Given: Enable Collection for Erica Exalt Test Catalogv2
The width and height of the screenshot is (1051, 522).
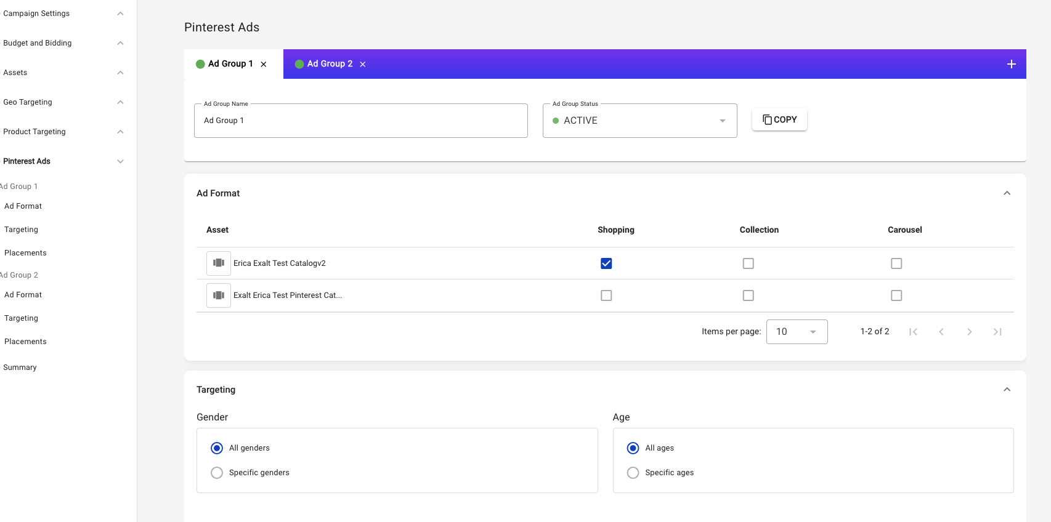Looking at the screenshot, I should [x=748, y=263].
